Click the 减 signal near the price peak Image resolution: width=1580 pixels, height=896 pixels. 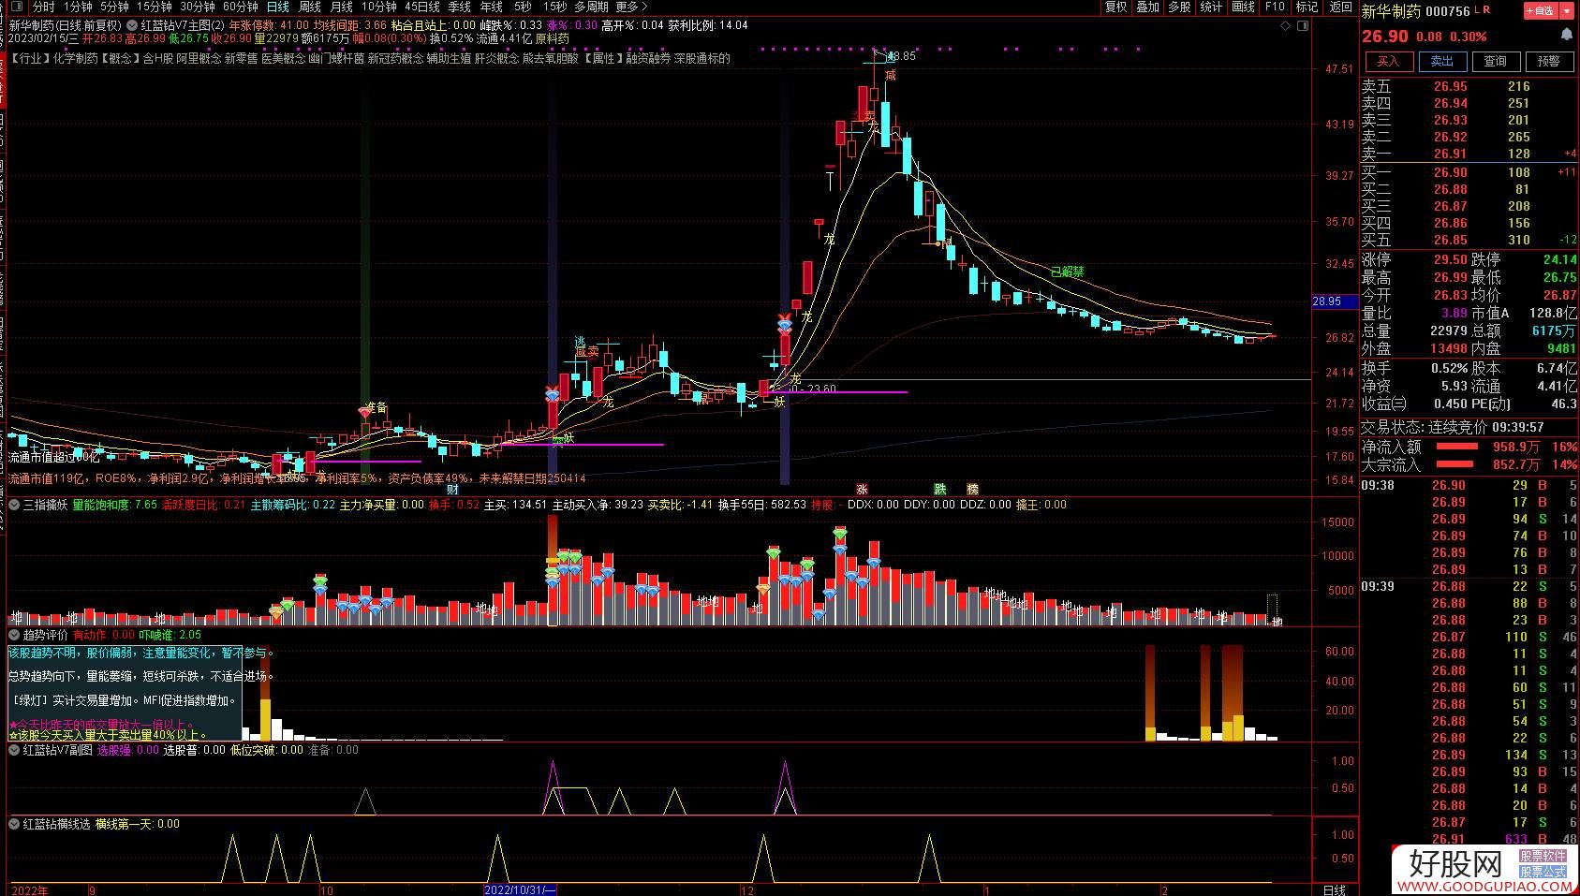[890, 75]
